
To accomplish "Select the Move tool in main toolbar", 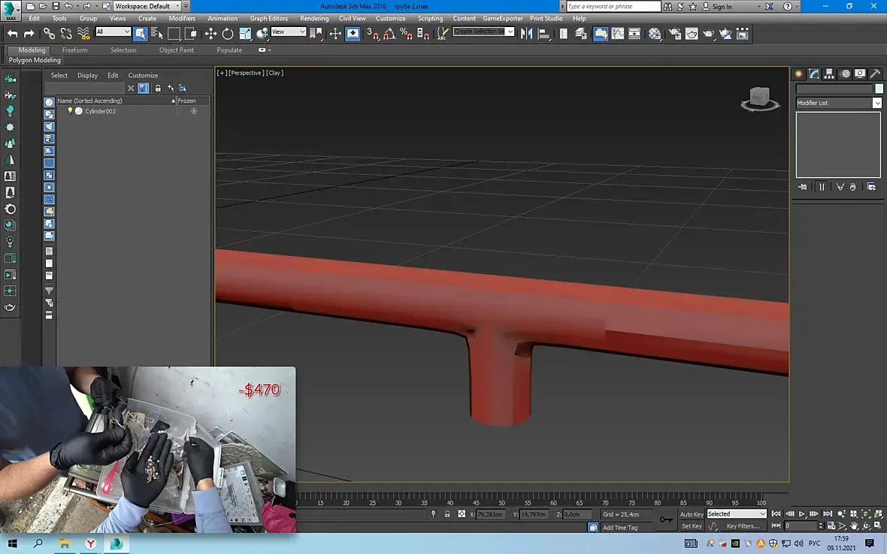I will [x=210, y=34].
